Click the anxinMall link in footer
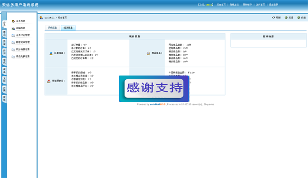This screenshot has width=308, height=178. click(x=154, y=104)
